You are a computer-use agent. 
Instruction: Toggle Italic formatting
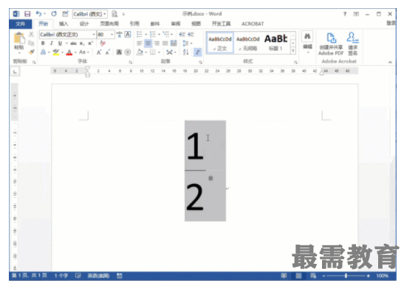click(52, 43)
